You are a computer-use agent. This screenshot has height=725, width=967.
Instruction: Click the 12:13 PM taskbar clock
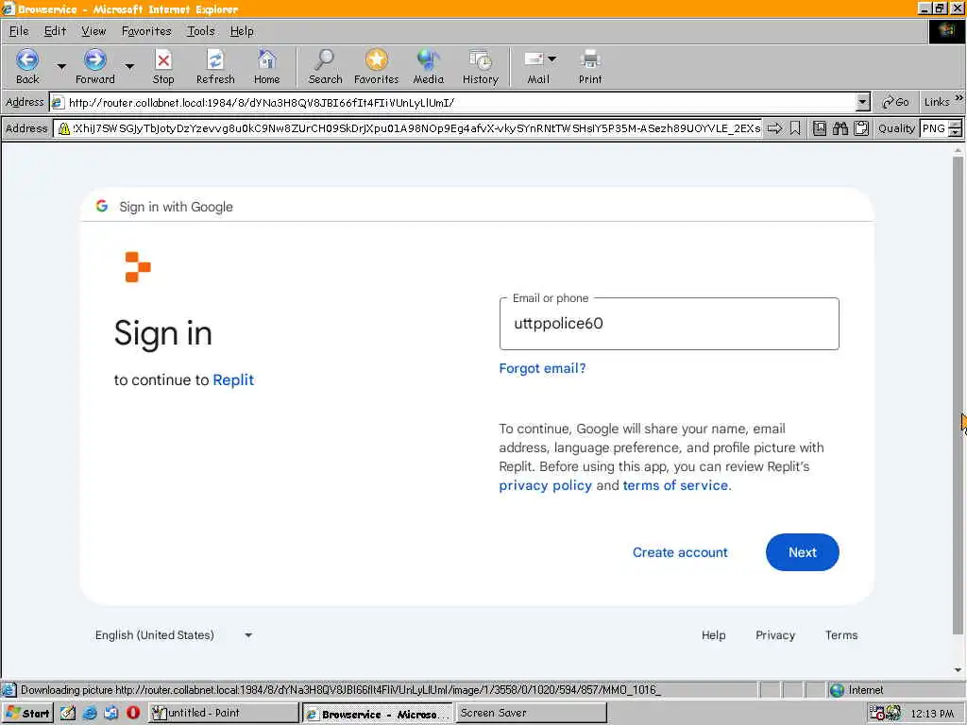click(x=932, y=714)
